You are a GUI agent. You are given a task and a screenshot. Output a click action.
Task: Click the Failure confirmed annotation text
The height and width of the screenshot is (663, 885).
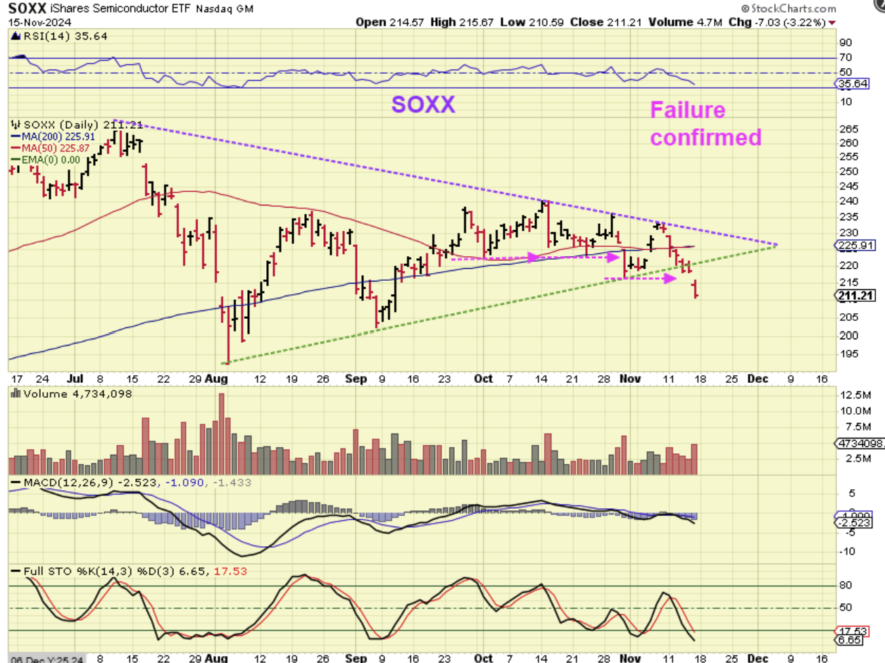[x=705, y=123]
